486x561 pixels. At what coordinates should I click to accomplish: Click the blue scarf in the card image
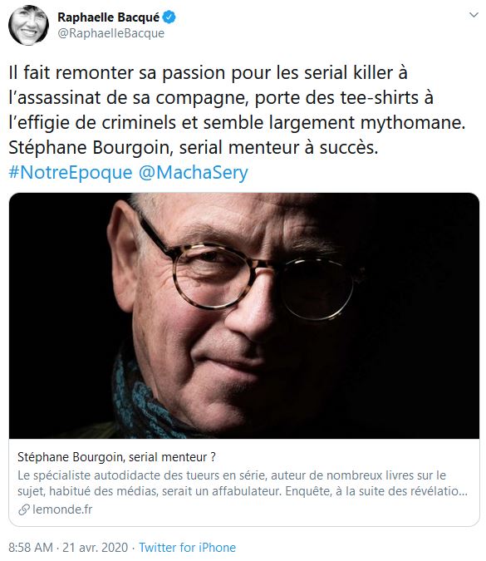tap(143, 401)
